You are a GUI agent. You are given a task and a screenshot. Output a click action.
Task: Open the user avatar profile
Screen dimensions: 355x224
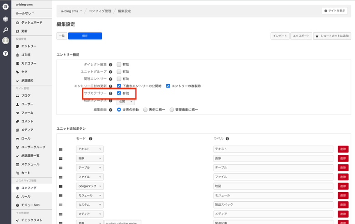5,41
